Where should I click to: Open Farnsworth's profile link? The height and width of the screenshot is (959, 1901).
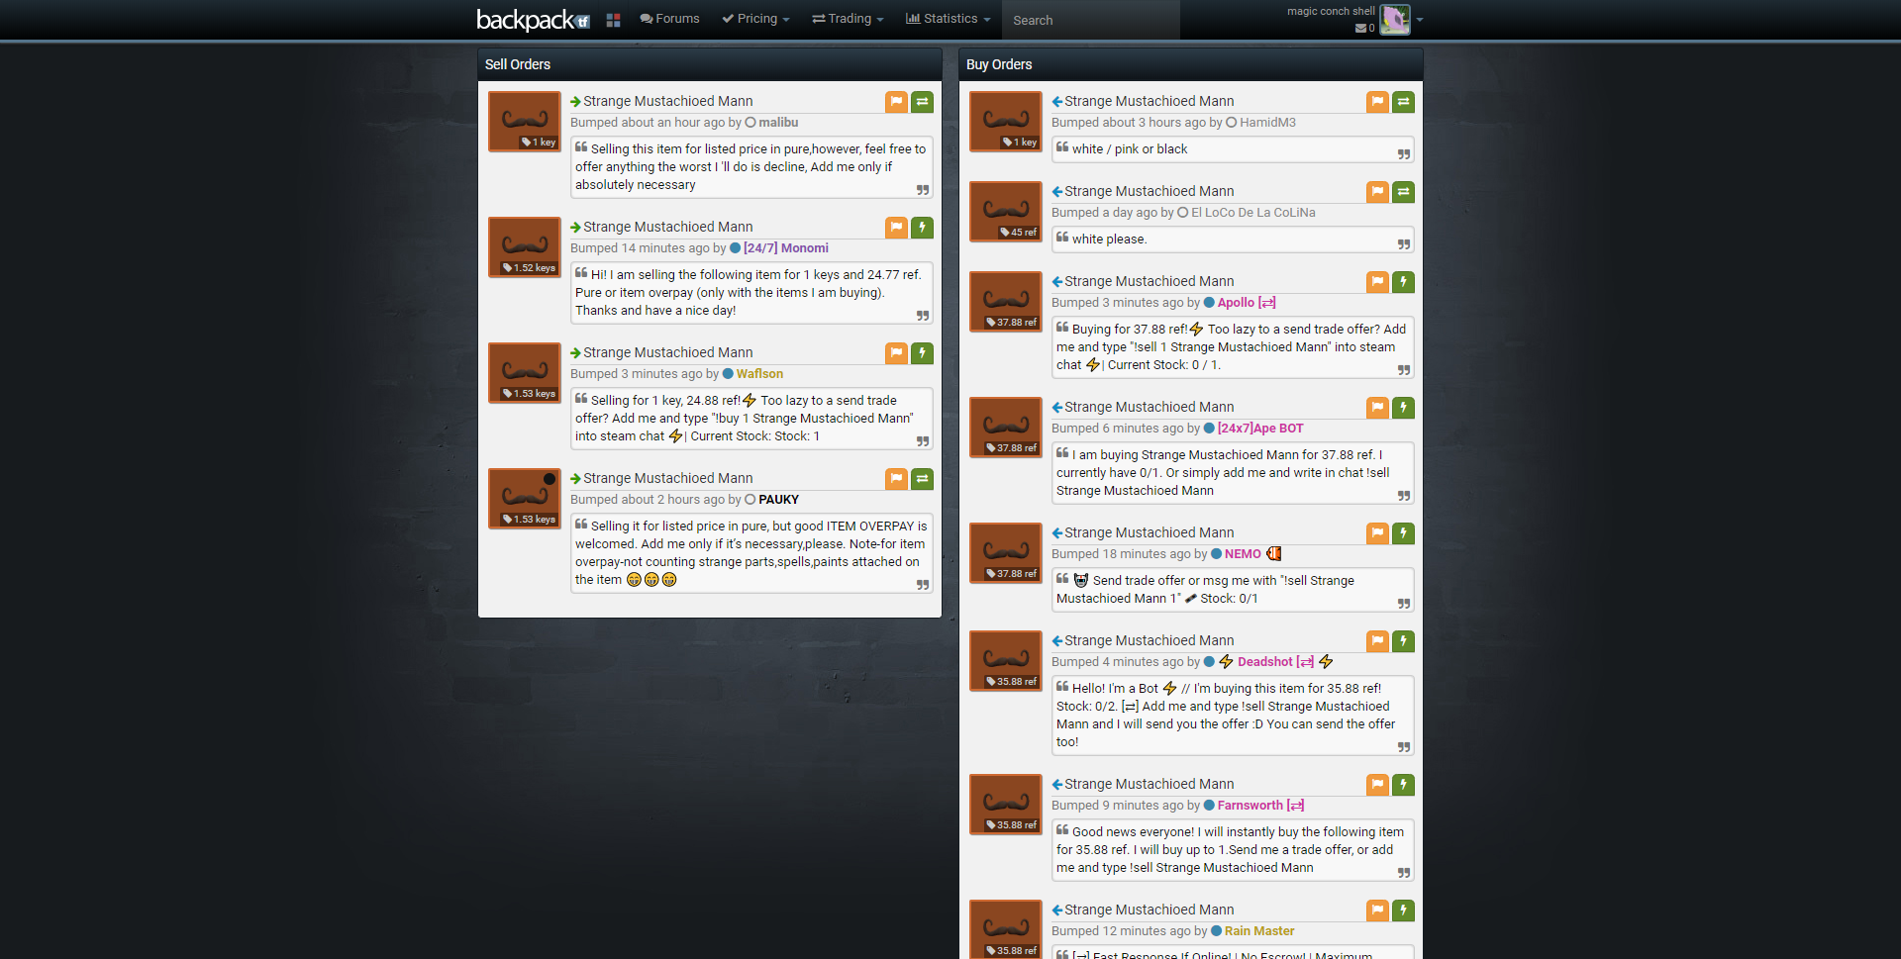tap(1260, 806)
